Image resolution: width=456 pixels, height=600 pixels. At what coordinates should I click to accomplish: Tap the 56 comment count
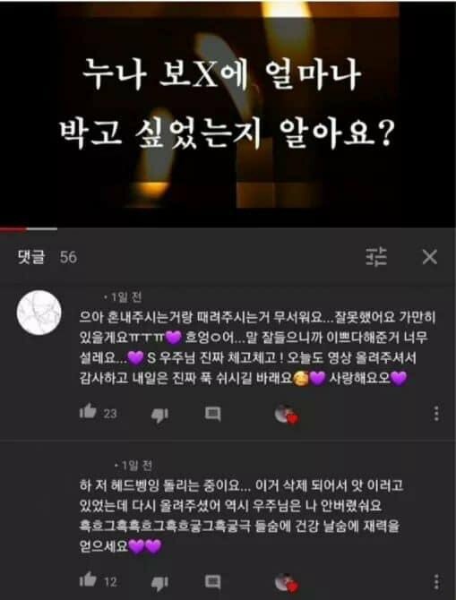68,258
